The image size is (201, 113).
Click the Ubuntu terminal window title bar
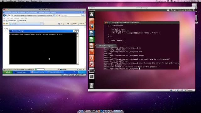click(x=142, y=23)
